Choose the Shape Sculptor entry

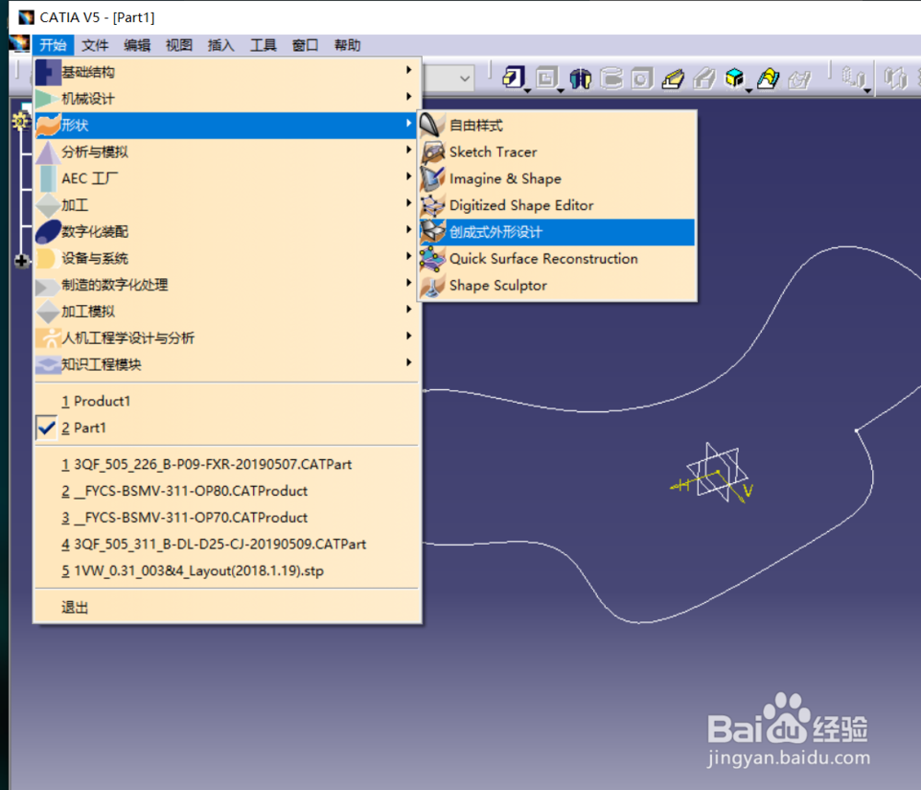(x=557, y=285)
